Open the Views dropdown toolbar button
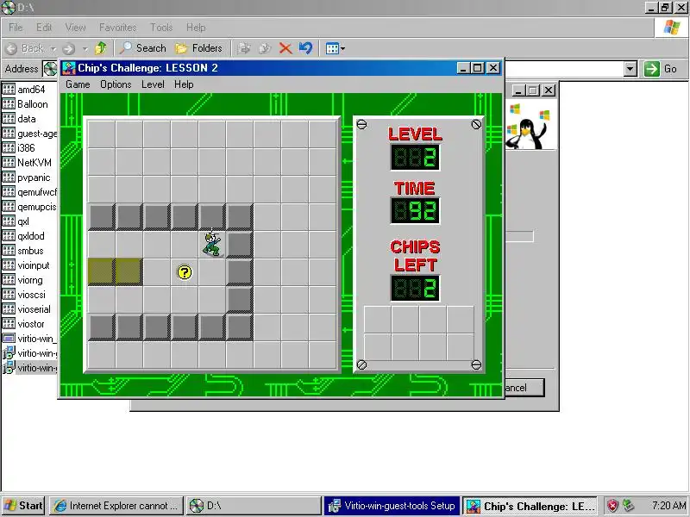 point(336,48)
